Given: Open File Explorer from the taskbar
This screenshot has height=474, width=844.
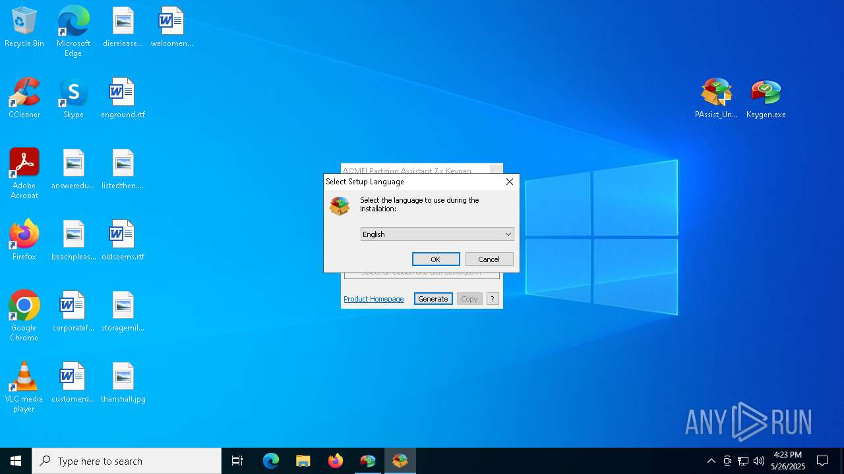Looking at the screenshot, I should [303, 461].
